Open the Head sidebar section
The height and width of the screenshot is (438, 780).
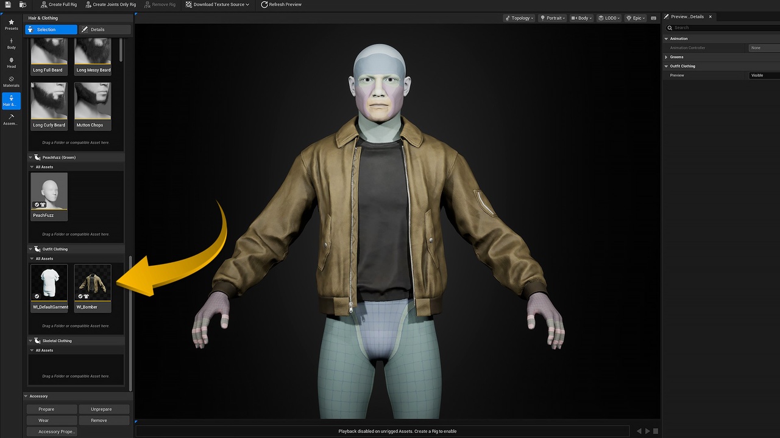point(11,63)
